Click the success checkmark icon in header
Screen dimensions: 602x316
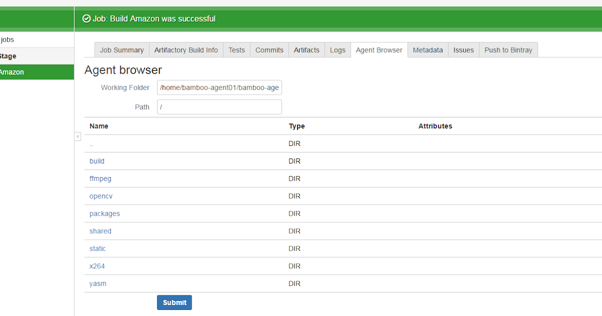pos(86,19)
